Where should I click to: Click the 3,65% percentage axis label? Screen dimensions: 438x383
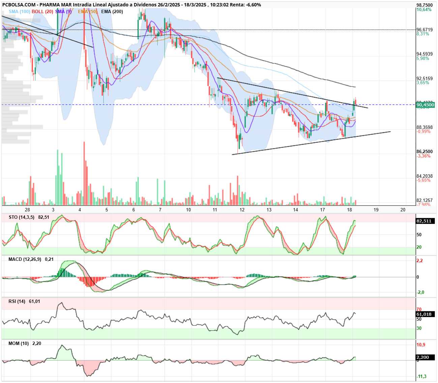click(423, 82)
